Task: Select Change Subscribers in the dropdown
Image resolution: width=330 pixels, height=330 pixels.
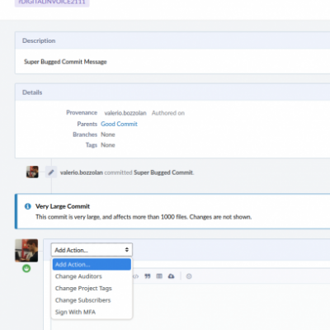Action: click(x=82, y=300)
